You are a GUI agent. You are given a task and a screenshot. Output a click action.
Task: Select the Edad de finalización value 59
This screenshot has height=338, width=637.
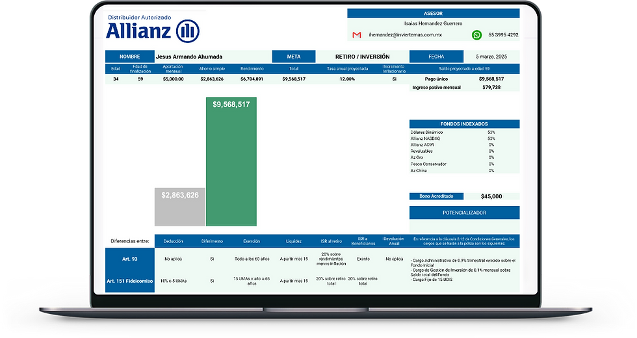[x=140, y=79]
